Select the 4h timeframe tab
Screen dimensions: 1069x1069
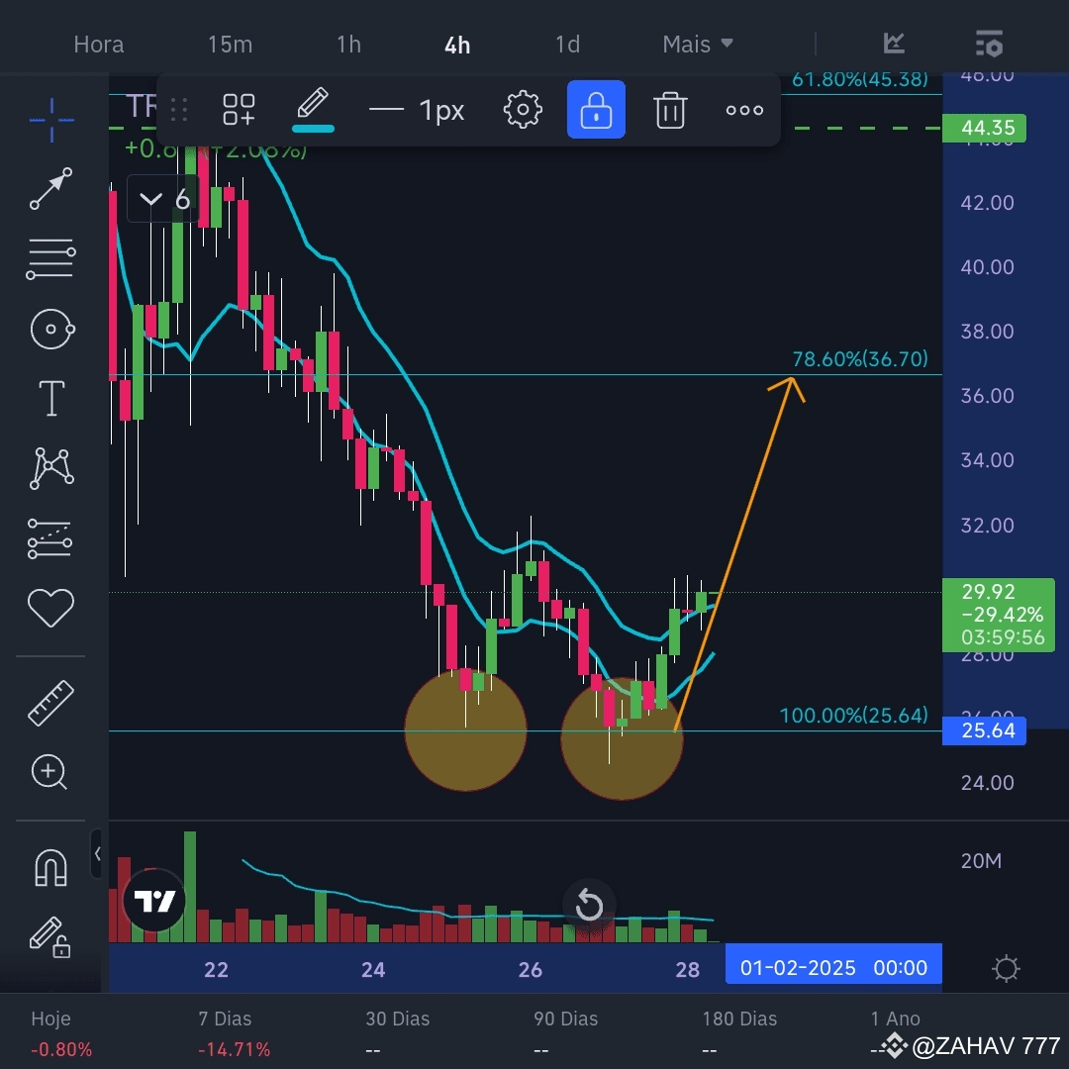456,45
